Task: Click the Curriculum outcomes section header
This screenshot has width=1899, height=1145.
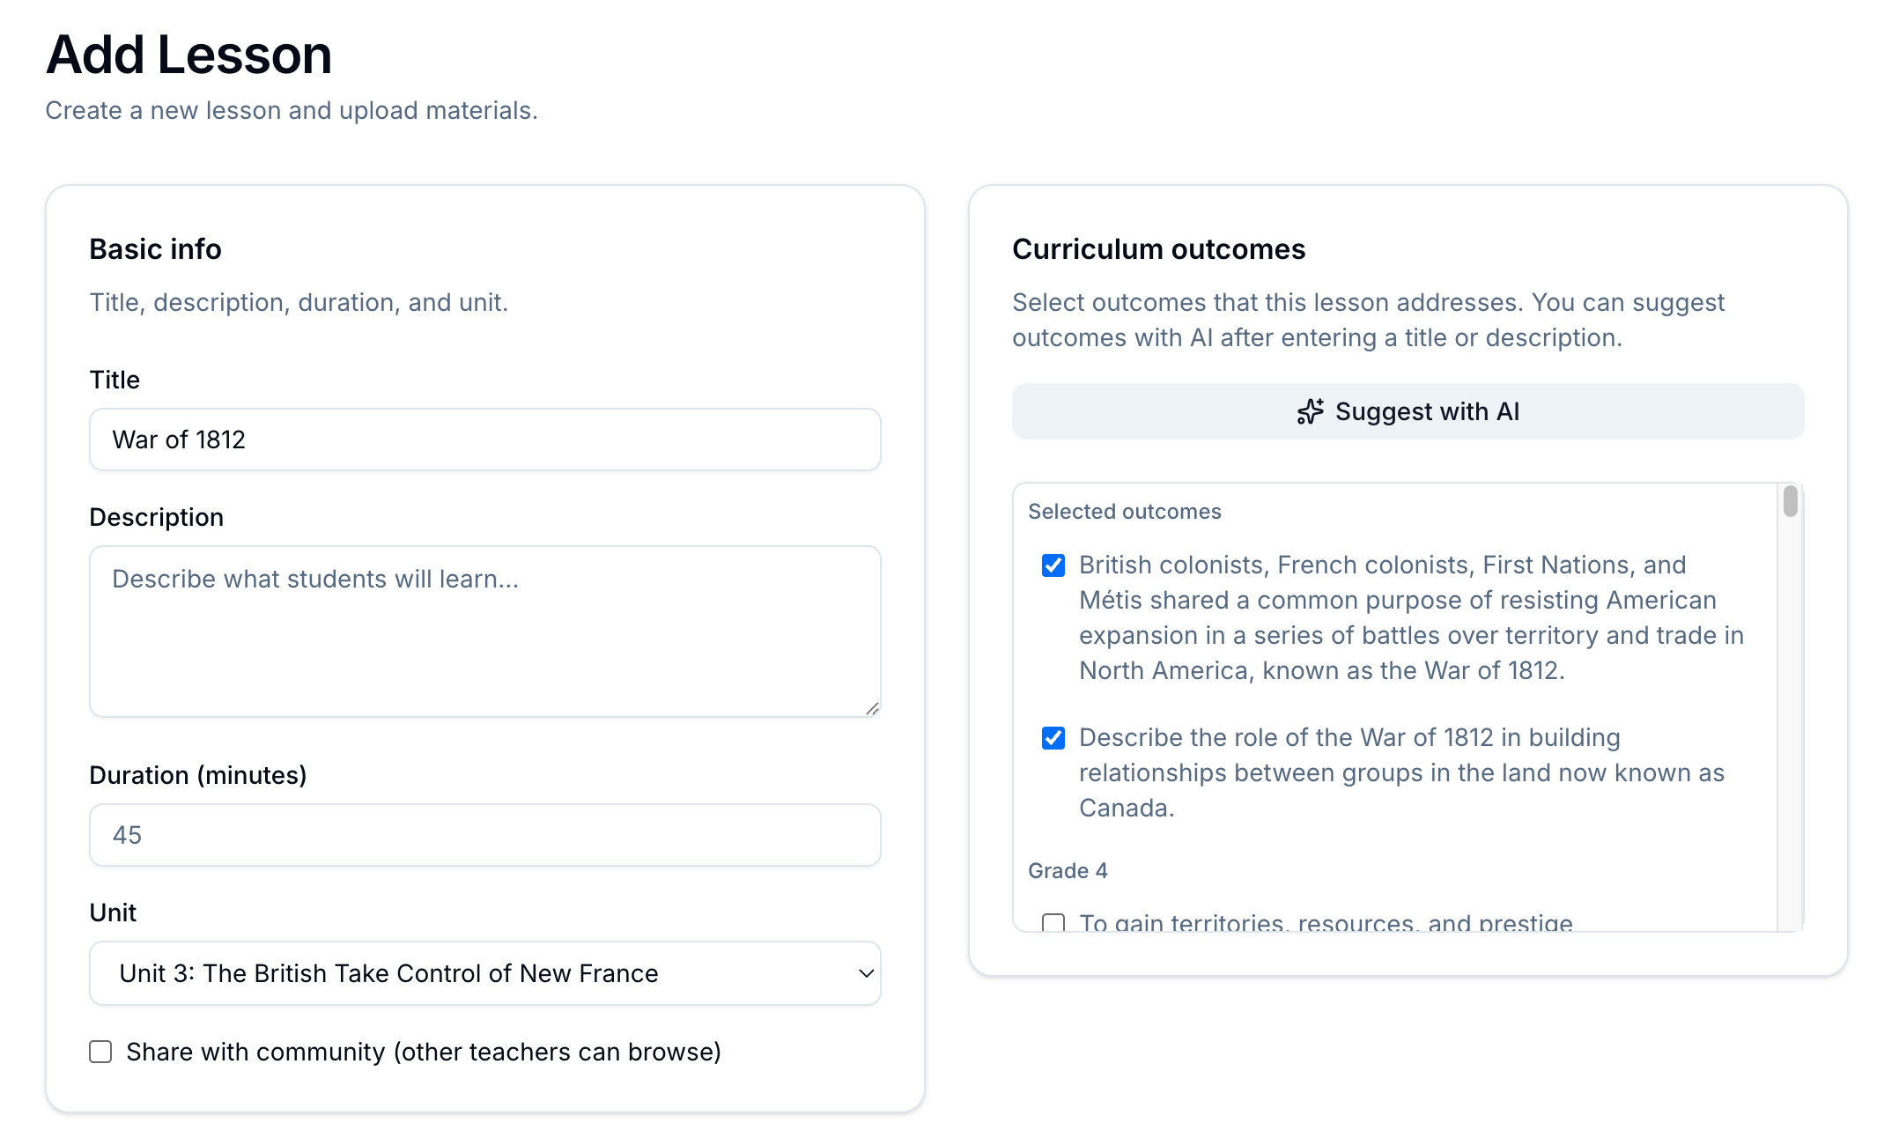Action: tap(1158, 249)
